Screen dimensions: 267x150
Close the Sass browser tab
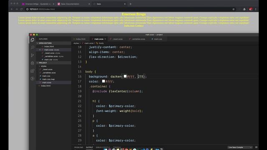[x=125, y=4]
